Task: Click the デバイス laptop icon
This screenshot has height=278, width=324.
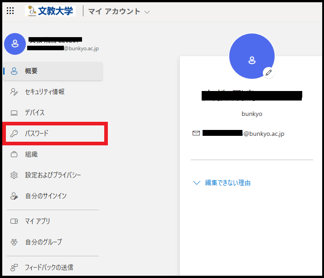Action: [14, 113]
